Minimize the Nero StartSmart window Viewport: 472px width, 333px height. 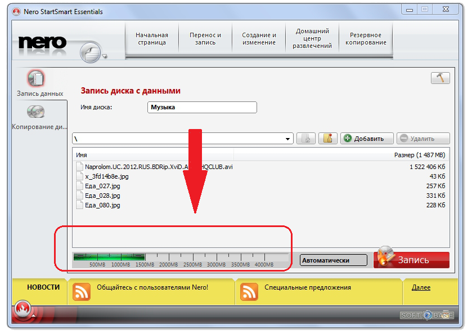[x=410, y=10]
